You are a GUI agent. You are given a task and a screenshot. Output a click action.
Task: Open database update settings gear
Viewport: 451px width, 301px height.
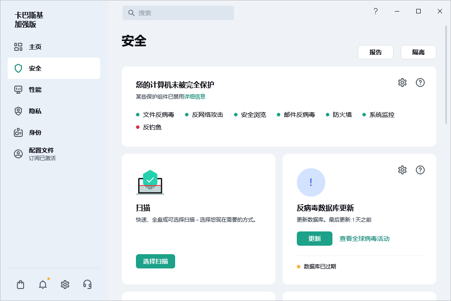402,170
